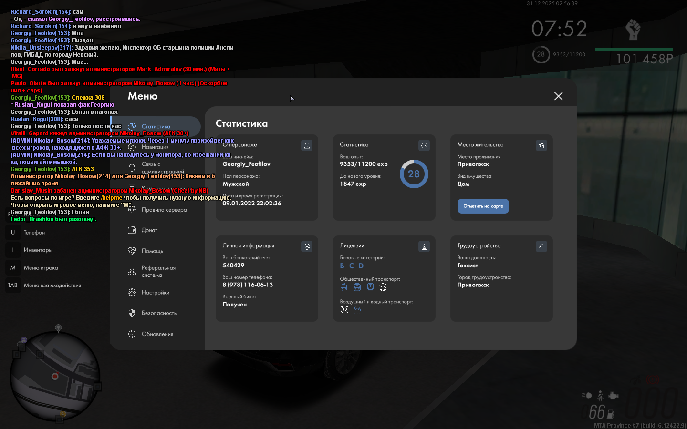This screenshot has width=687, height=429.
Task: Click the taxi cap license icon
Action: pyautogui.click(x=383, y=287)
